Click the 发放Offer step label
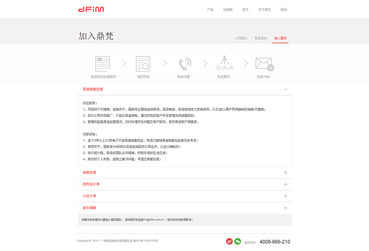The image size is (369, 251). [263, 77]
